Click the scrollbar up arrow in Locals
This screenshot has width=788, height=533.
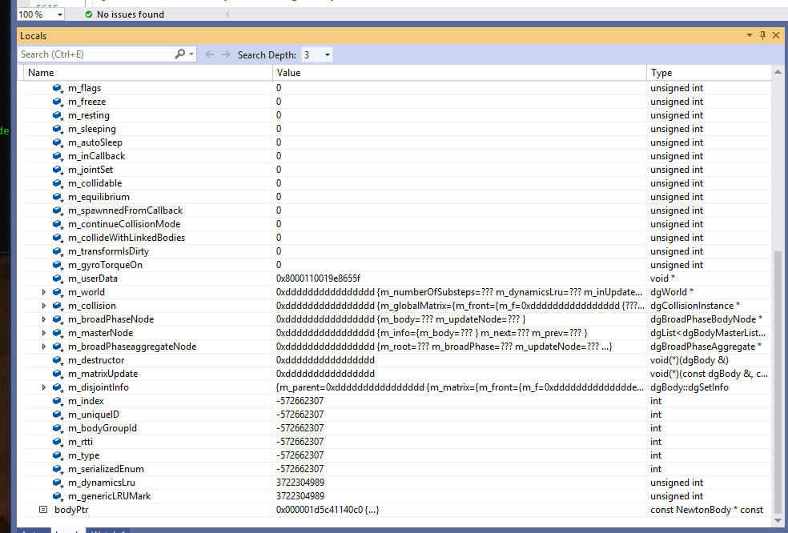(778, 73)
